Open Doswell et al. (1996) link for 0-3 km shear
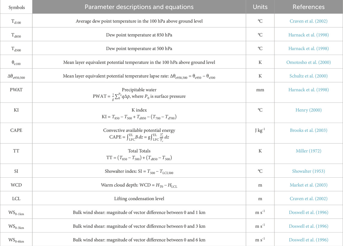Screen dimensions: 343x246 pos(308,226)
